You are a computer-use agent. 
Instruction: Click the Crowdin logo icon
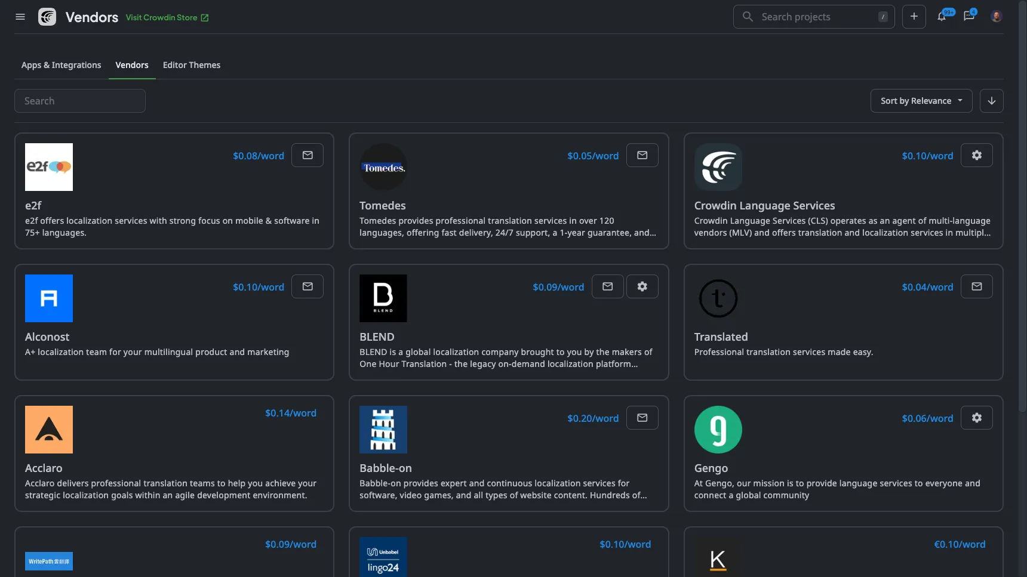(47, 17)
